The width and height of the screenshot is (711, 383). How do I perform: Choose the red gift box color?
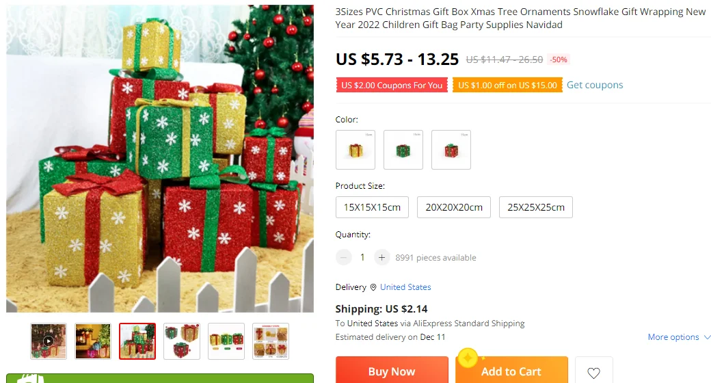pos(451,150)
